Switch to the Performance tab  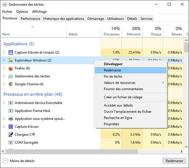click(x=30, y=19)
